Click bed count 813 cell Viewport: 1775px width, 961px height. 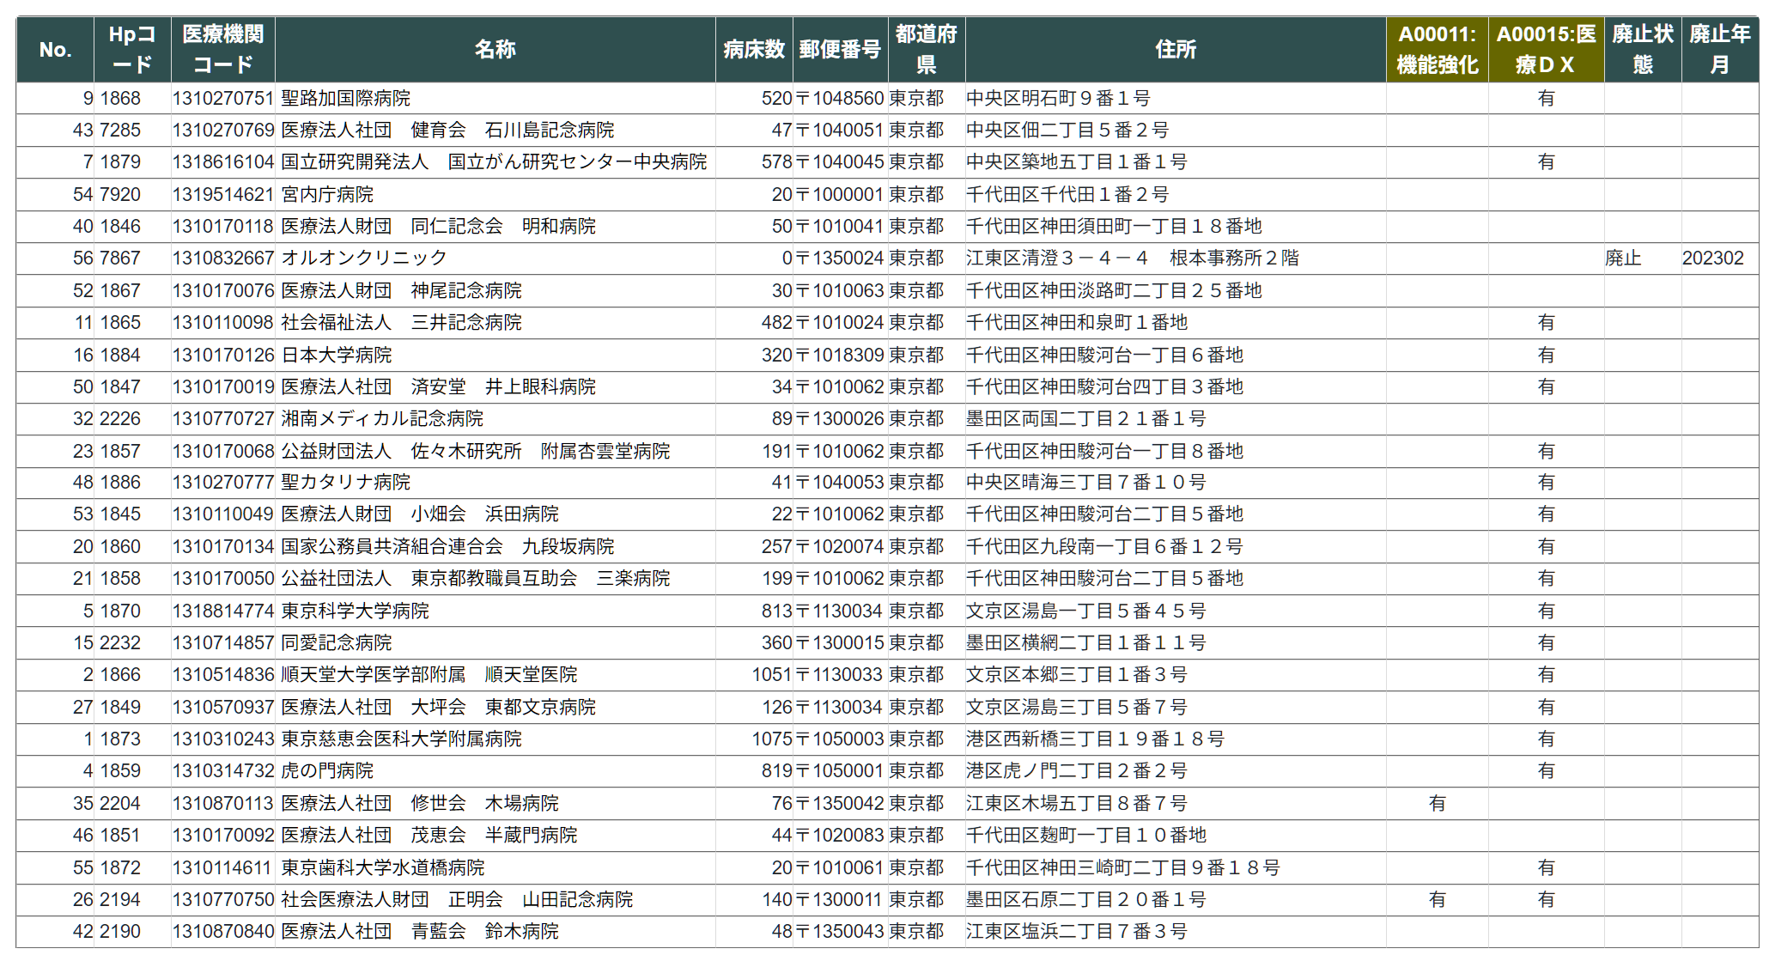click(754, 611)
